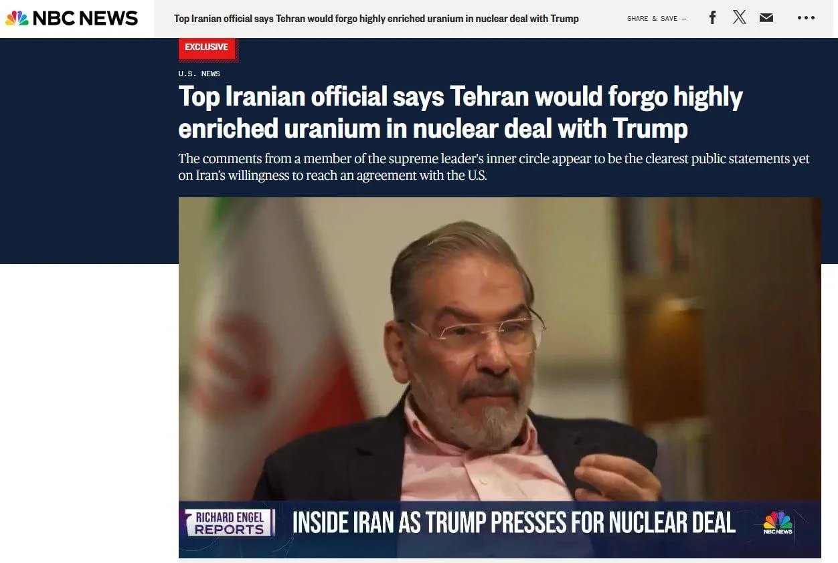This screenshot has height=563, width=838.
Task: Click the INSIDE IRAN lower-third caption
Action: [x=513, y=523]
